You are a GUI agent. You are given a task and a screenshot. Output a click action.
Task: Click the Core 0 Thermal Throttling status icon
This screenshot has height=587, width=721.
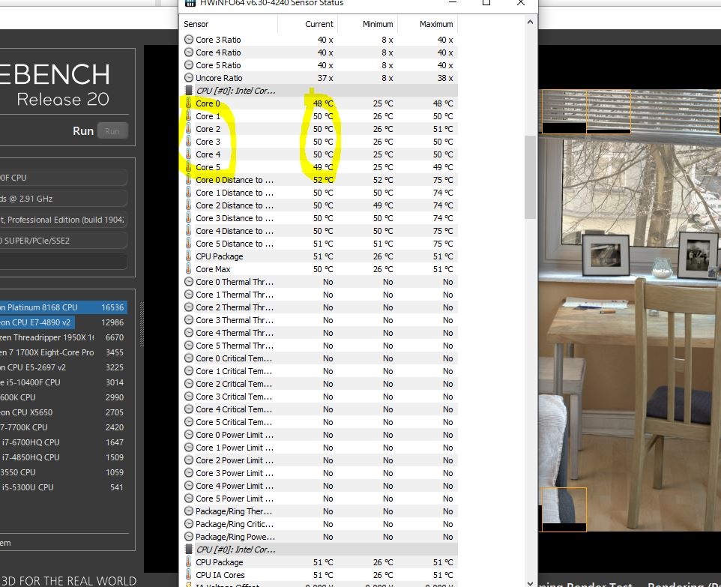pyautogui.click(x=189, y=282)
